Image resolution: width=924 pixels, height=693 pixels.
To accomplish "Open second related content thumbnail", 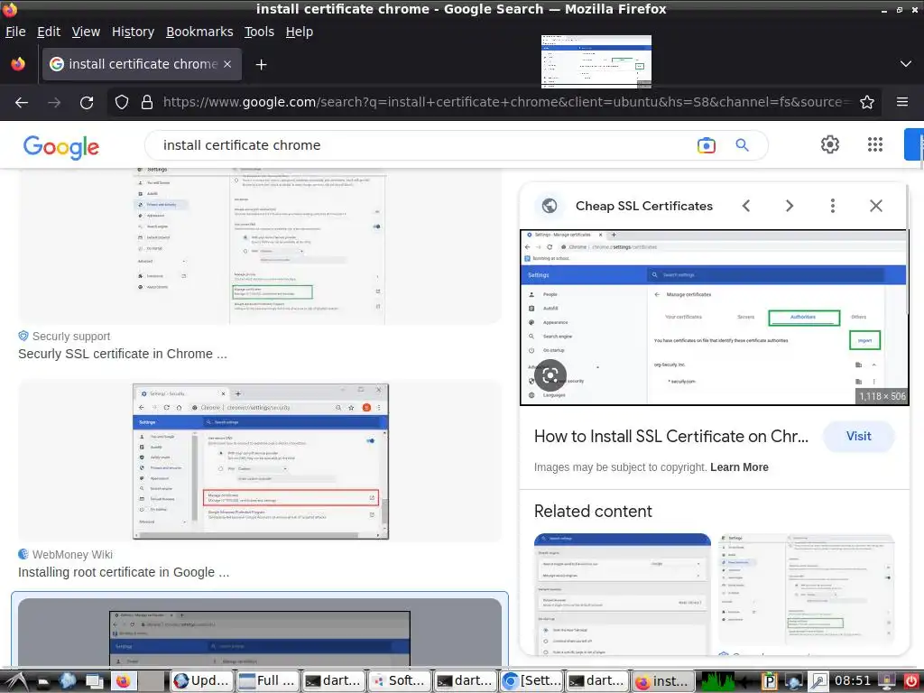I will click(x=806, y=589).
